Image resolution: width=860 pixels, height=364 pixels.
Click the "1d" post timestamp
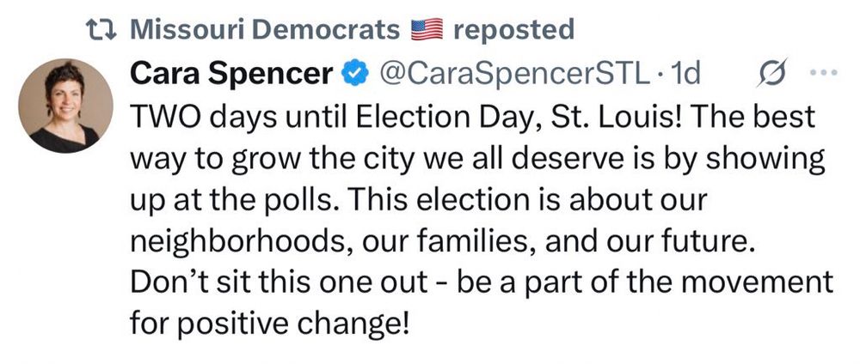click(685, 76)
